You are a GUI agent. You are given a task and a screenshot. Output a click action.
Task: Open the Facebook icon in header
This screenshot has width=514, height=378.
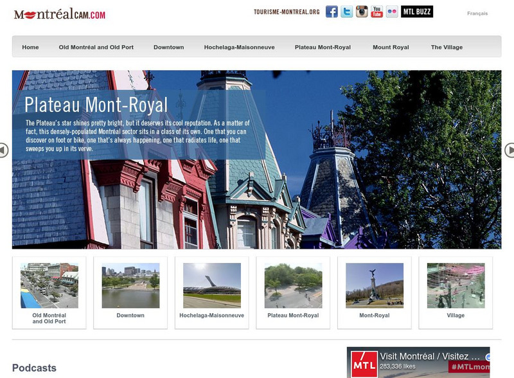[x=332, y=12]
